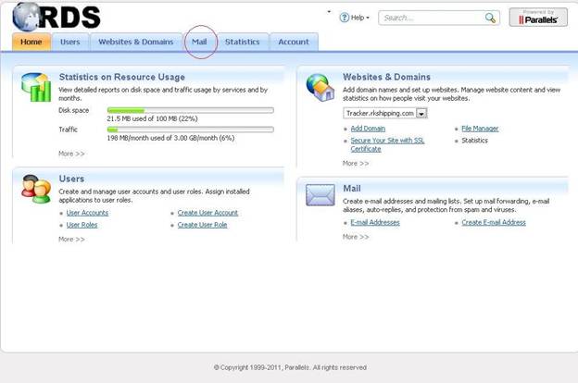Open the File Manager link

(480, 129)
